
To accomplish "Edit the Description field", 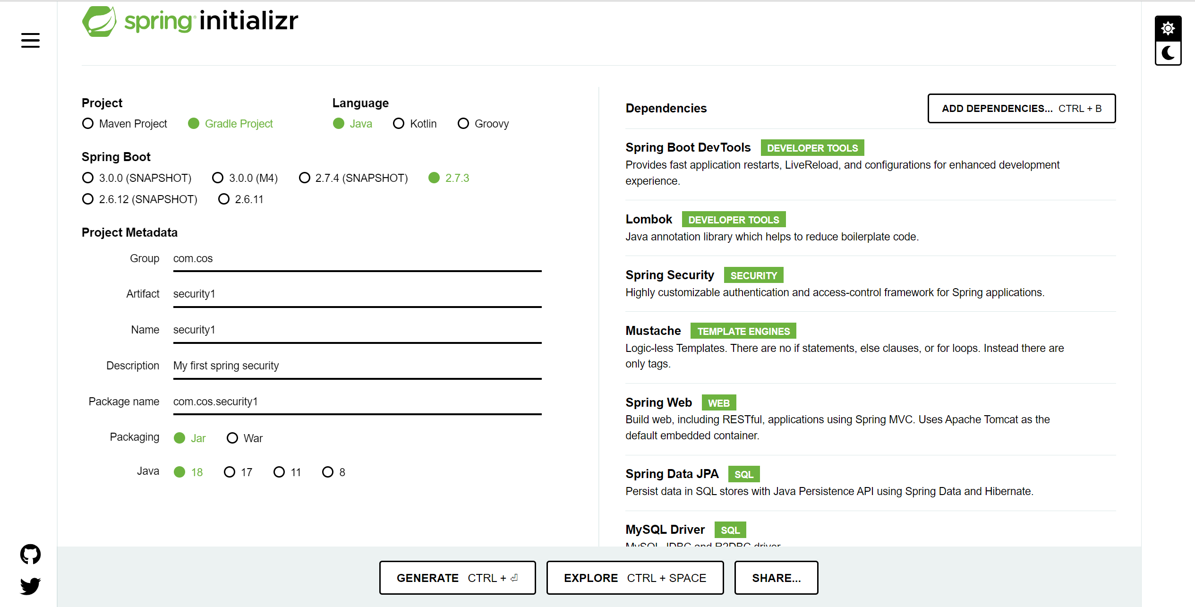I will [357, 367].
